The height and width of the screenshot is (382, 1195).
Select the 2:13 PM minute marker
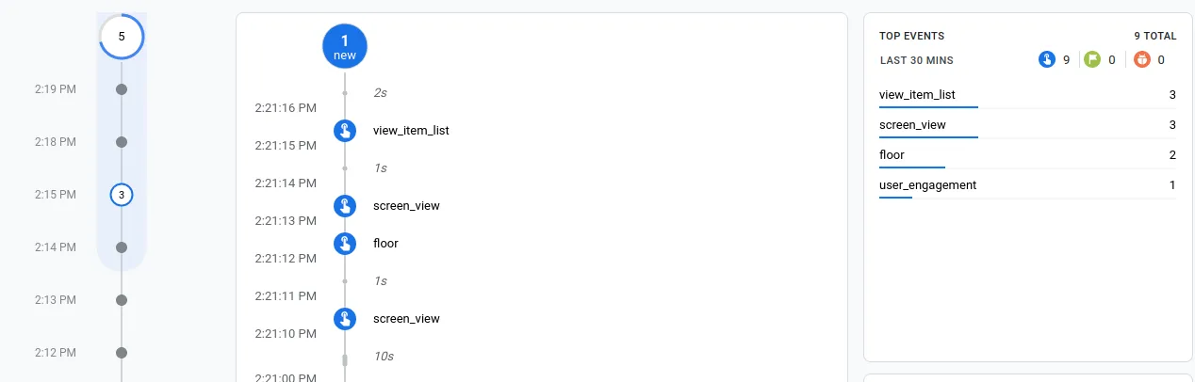click(122, 300)
